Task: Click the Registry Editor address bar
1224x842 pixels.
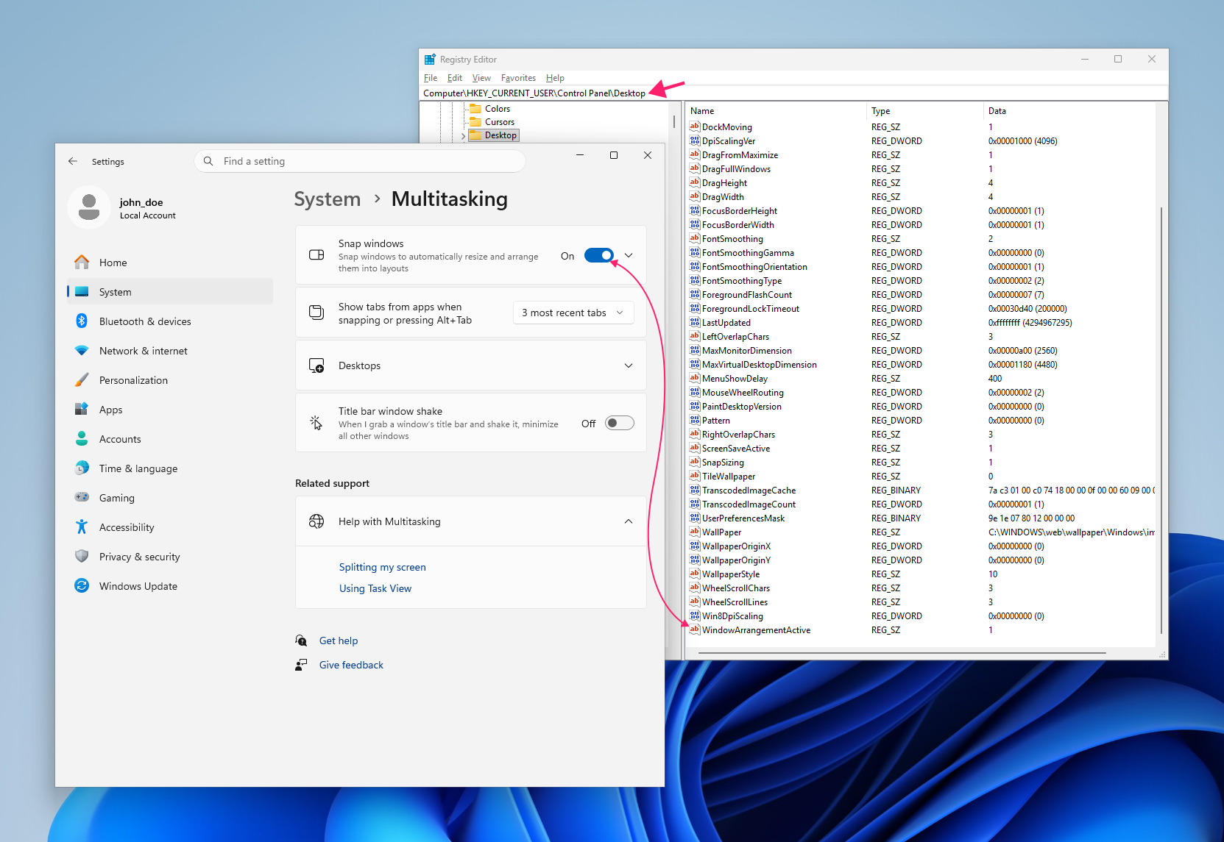Action: click(793, 93)
